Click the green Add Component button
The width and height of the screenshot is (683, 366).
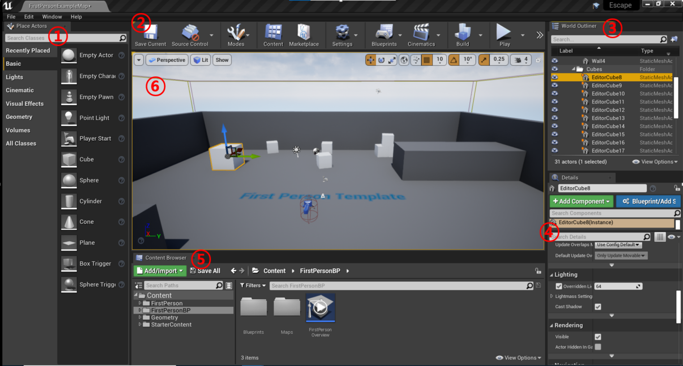point(581,202)
